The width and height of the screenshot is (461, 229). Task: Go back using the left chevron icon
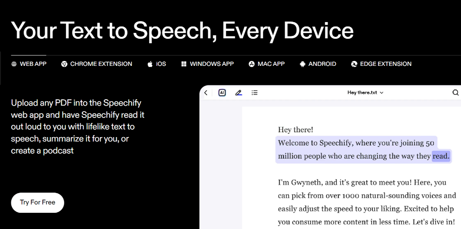pyautogui.click(x=206, y=93)
